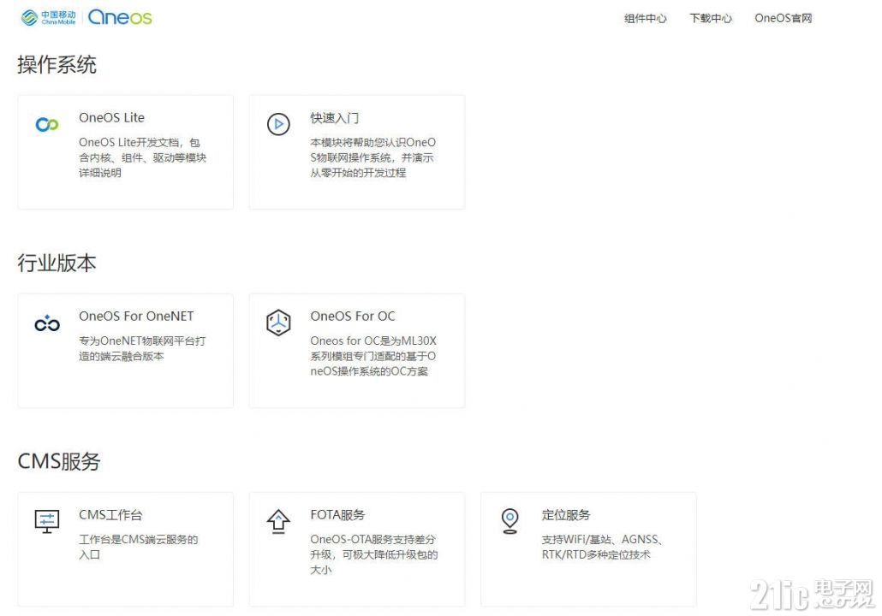Click the CMS服务 section heading
The width and height of the screenshot is (882, 616).
(x=59, y=461)
